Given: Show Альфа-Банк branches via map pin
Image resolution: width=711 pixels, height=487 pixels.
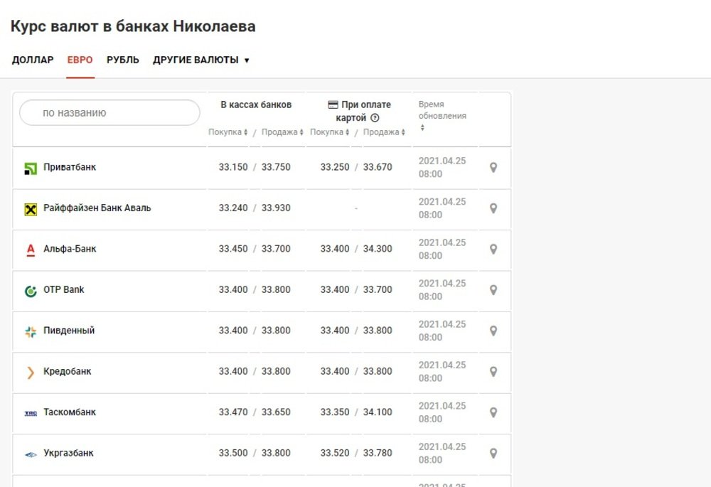Looking at the screenshot, I should 493,249.
